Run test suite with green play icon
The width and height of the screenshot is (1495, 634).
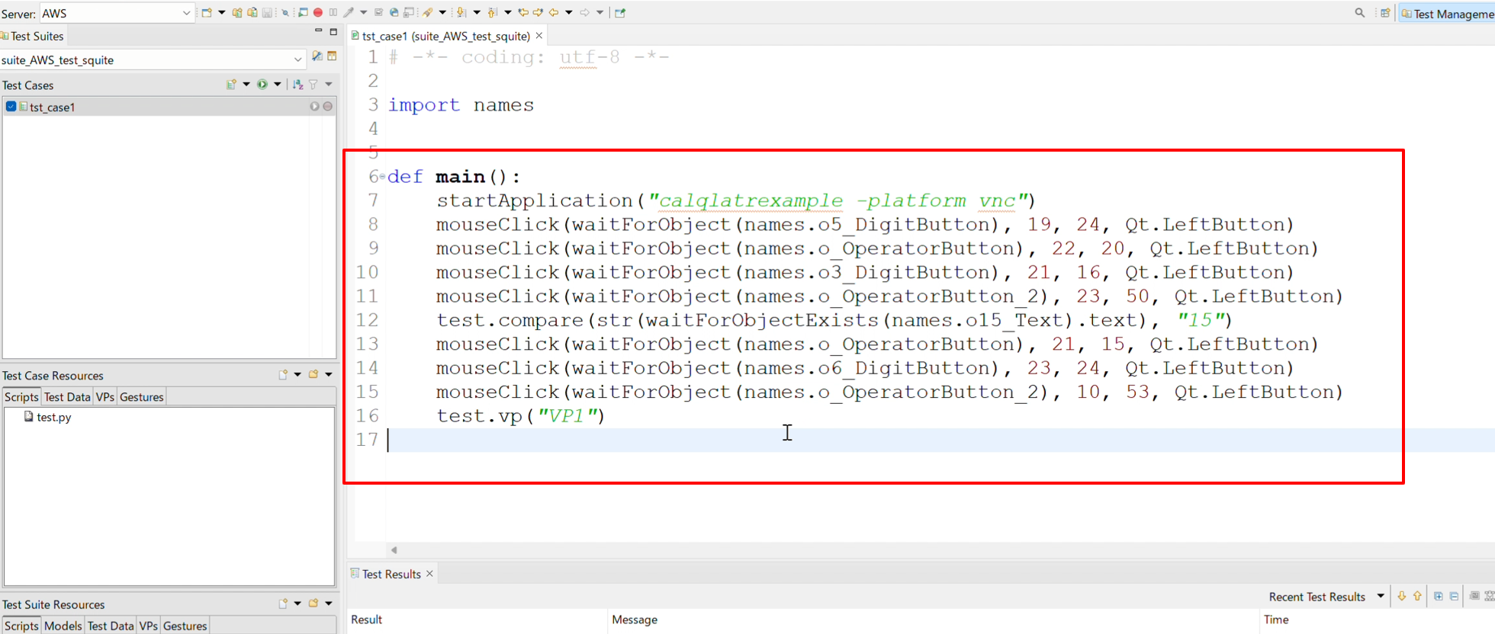point(262,85)
